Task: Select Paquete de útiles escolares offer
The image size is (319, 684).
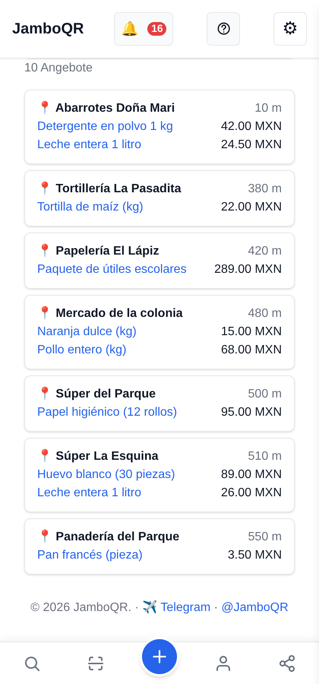Action: coord(112,269)
